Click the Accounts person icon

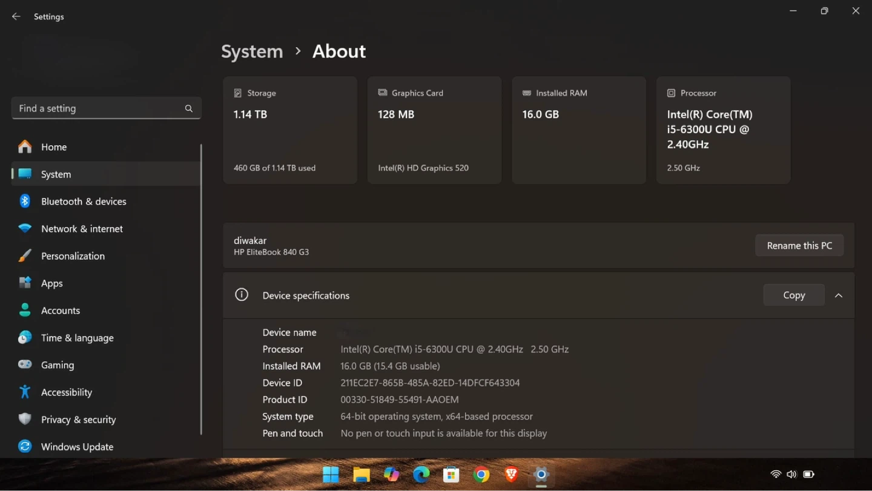point(25,310)
